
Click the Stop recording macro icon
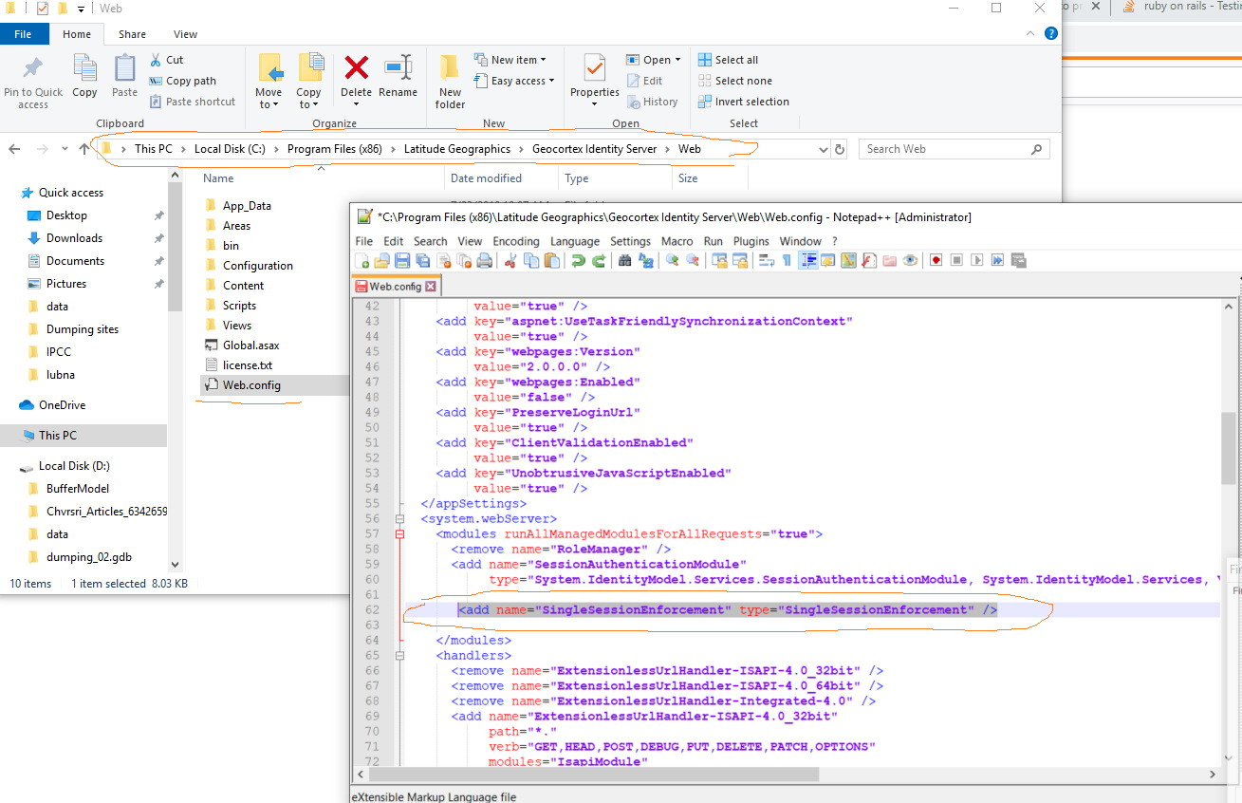click(x=956, y=261)
